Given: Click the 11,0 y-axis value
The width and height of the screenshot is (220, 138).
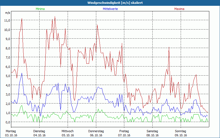Looking at the screenshot, I should (x=7, y=20).
